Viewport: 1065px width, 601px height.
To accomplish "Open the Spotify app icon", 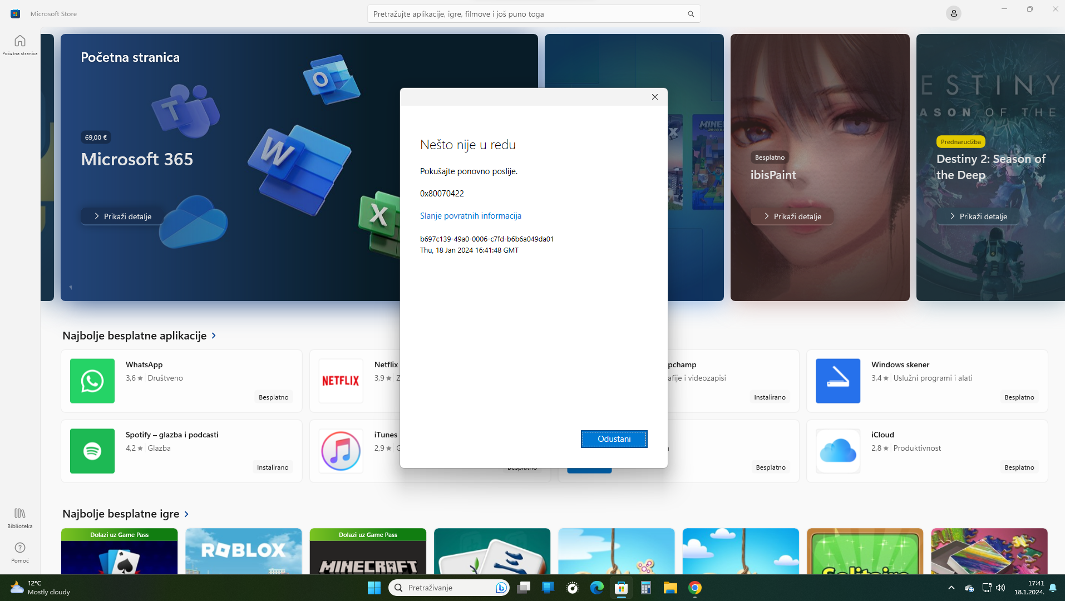I will [x=92, y=451].
